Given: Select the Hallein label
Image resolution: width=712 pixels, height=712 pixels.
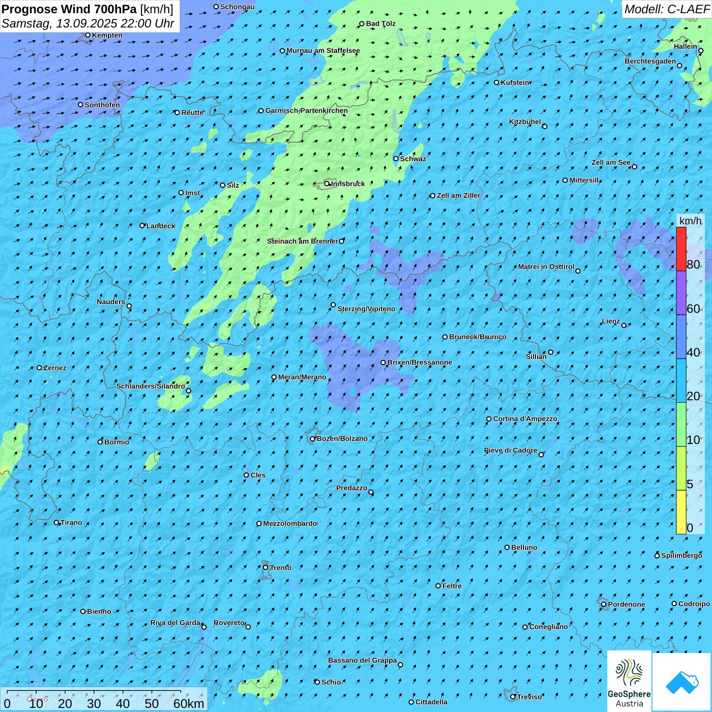Looking at the screenshot, I should pos(685,46).
